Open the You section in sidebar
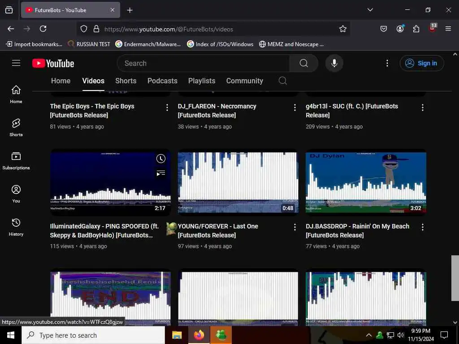This screenshot has height=344, width=459. [16, 194]
